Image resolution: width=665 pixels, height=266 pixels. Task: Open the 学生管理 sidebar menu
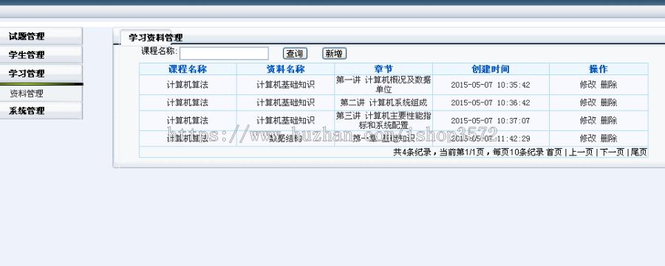[x=41, y=55]
